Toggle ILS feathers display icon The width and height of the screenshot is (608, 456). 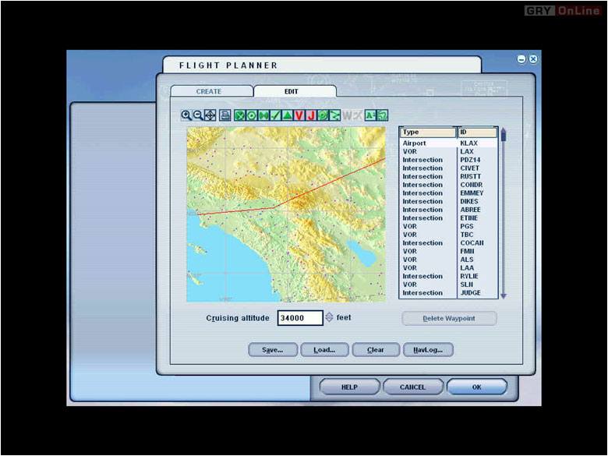tap(276, 115)
